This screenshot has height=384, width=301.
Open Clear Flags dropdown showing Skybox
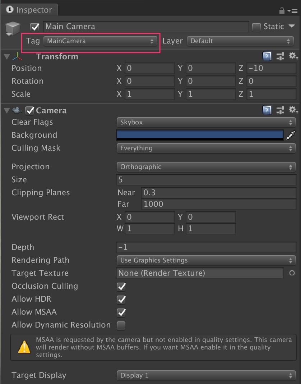click(206, 122)
